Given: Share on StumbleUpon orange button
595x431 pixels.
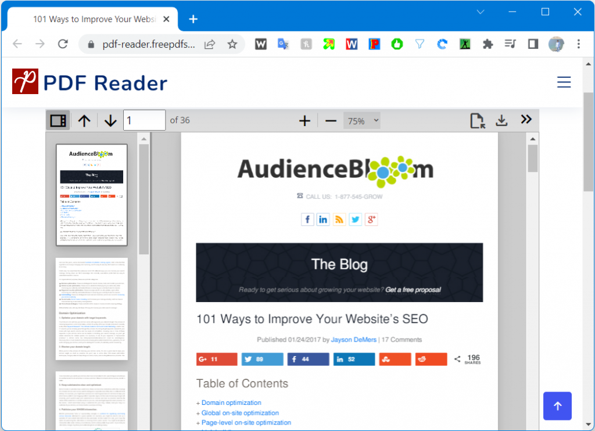Looking at the screenshot, I should point(395,359).
